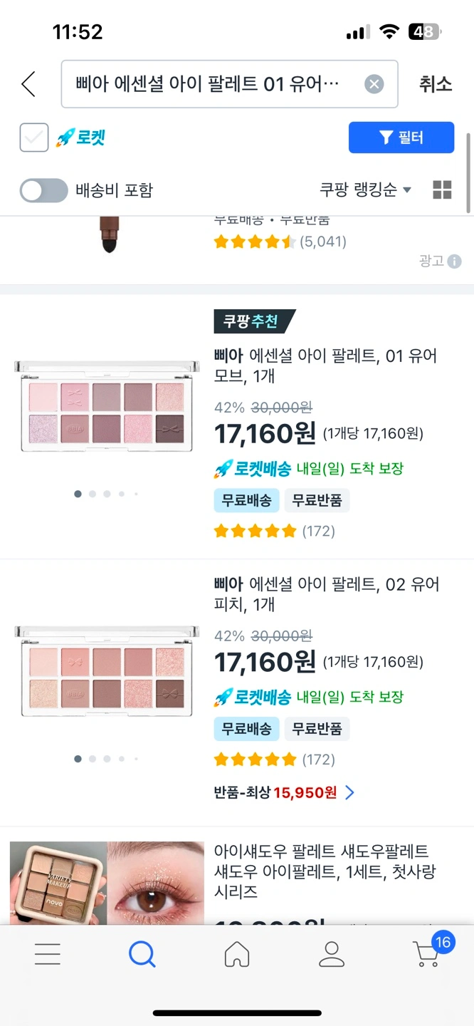Tap the 유어 모브 palette thumbnail
The image size is (474, 1026).
107,405
